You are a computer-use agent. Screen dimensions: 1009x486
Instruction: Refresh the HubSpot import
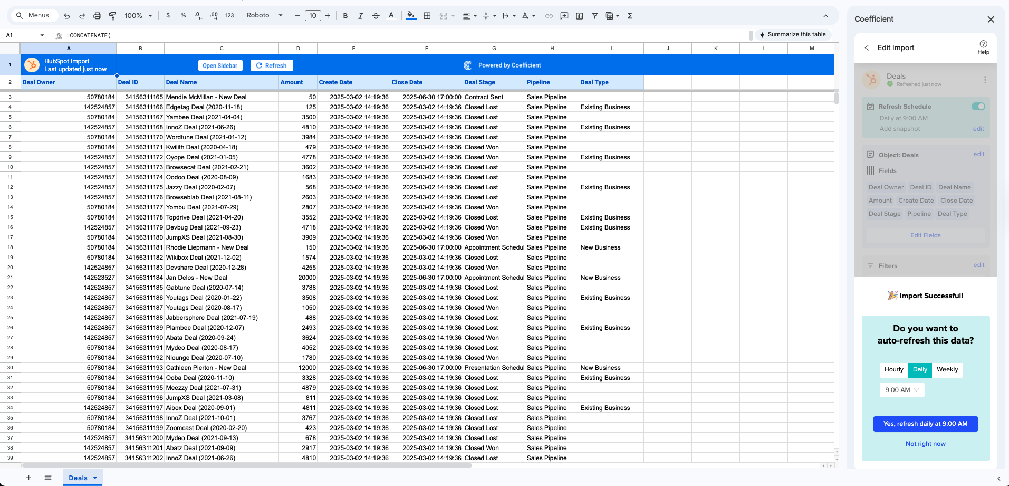(x=271, y=65)
